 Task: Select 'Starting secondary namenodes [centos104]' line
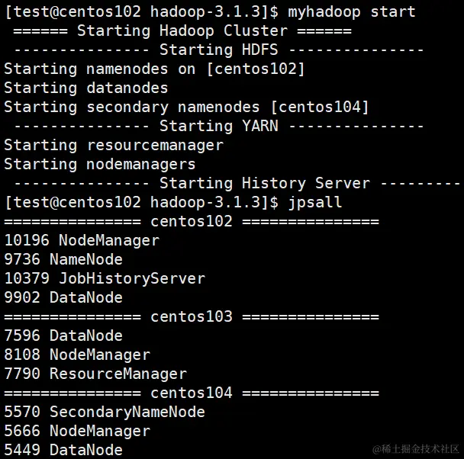point(186,108)
